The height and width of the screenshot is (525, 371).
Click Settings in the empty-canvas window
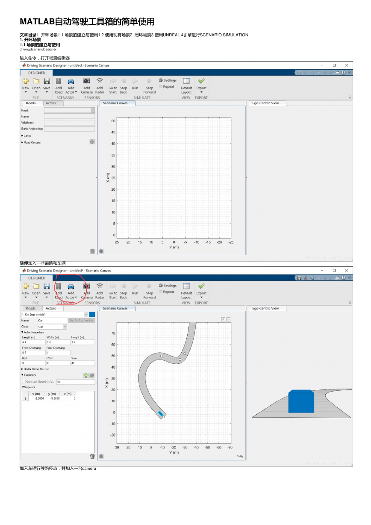tap(168, 80)
